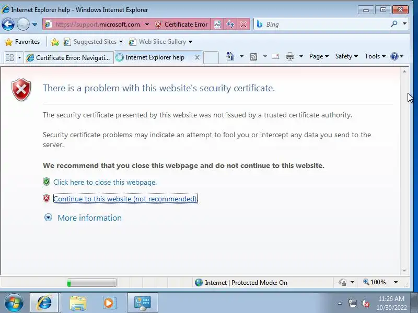This screenshot has width=418, height=313.
Task: Open the tab list dropdown arrow
Action: click(19, 57)
